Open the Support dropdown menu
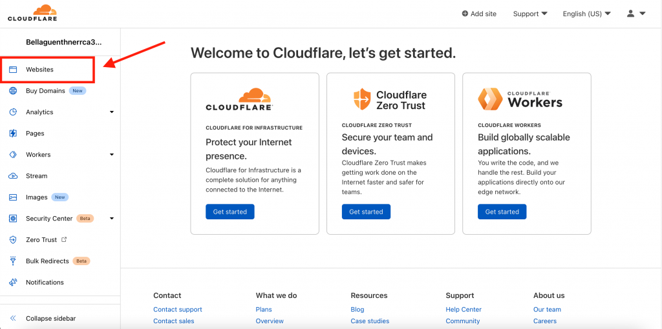Viewport: 662px width, 329px height. click(x=530, y=14)
